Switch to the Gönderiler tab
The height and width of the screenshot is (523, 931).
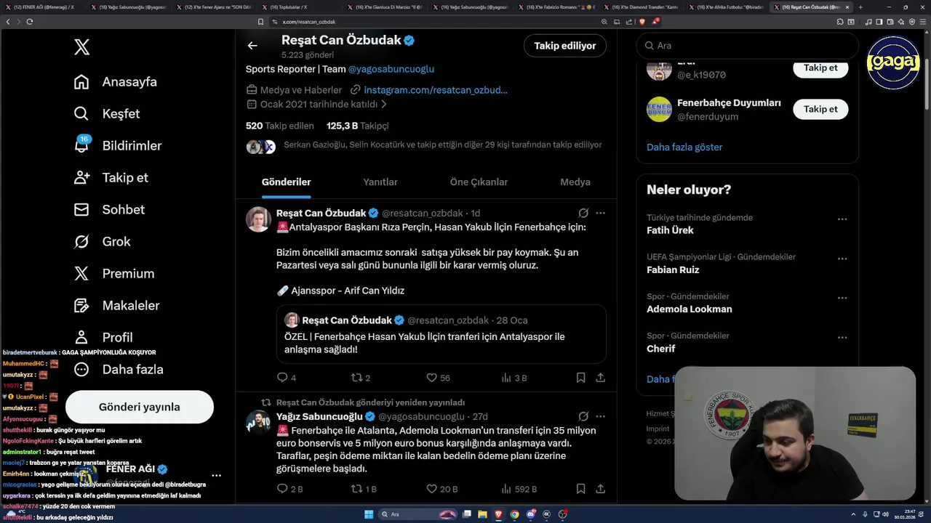pos(287,182)
